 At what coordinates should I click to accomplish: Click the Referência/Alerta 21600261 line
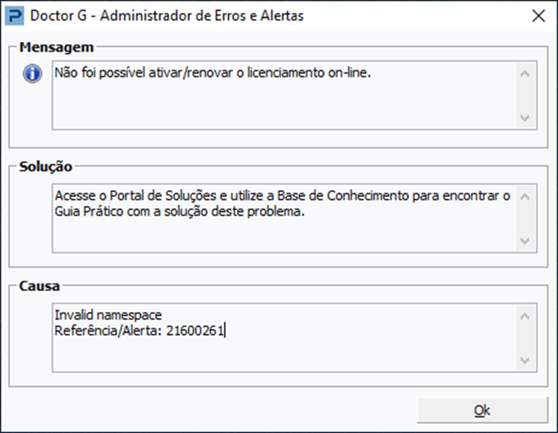(139, 330)
